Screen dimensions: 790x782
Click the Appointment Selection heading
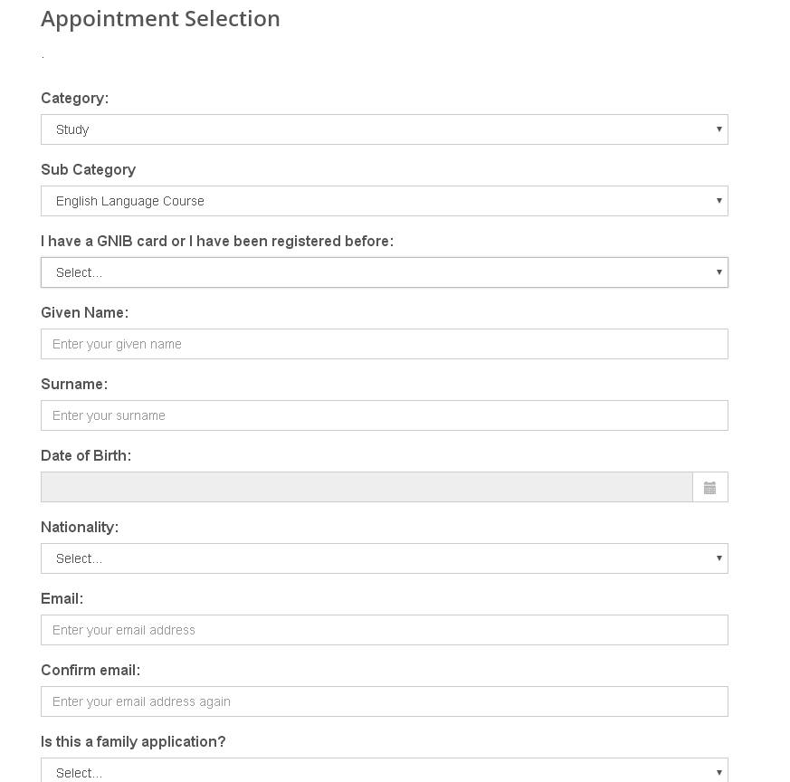160,19
